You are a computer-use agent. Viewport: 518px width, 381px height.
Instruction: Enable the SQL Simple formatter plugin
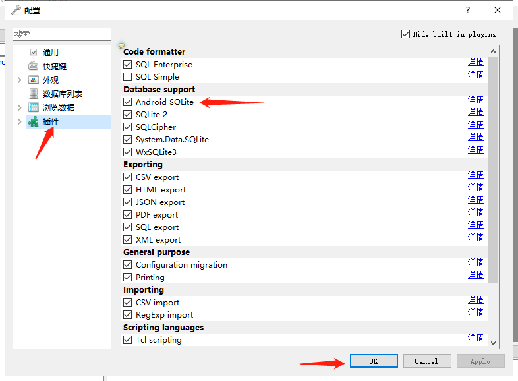coord(127,76)
